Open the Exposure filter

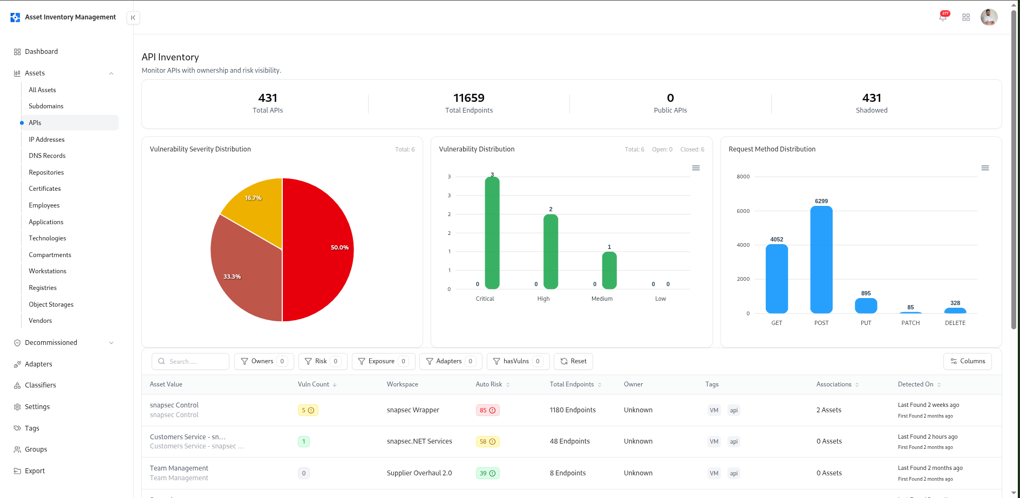[x=383, y=361]
